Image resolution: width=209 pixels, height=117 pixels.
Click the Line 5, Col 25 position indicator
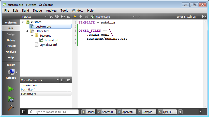tap(186, 17)
